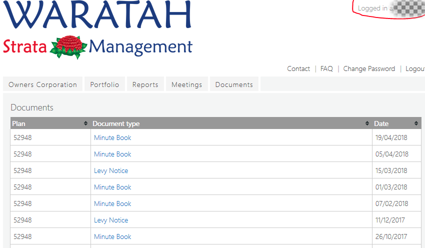
Task: Sort by Date column arrows
Action: click(x=416, y=123)
